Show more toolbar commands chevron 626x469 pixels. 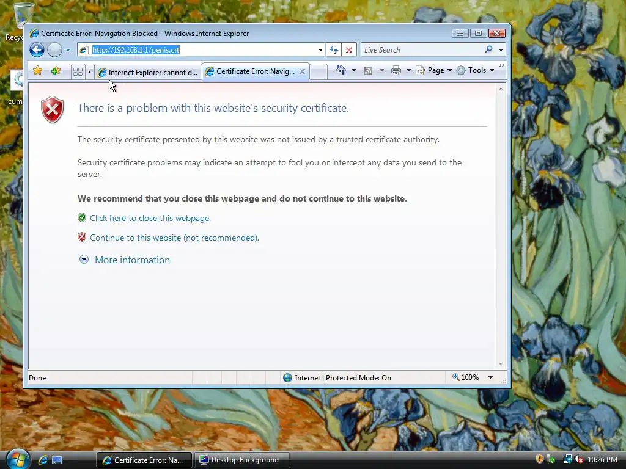502,65
